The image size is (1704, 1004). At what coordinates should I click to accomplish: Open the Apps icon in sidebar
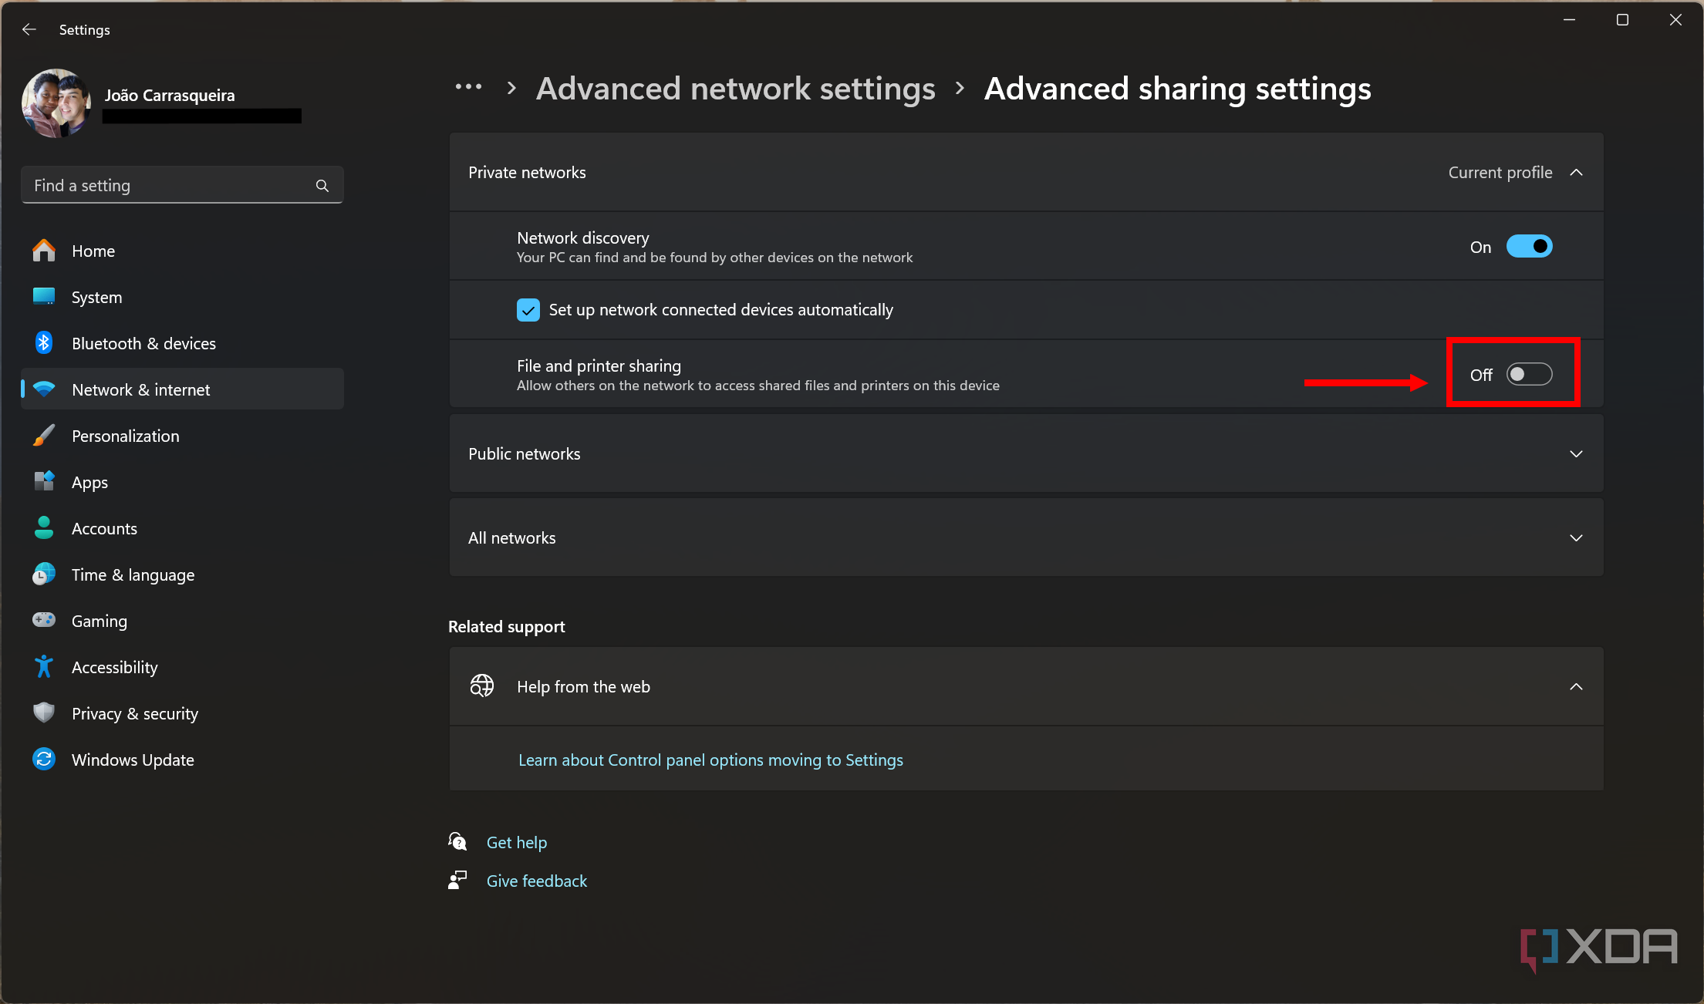coord(44,482)
